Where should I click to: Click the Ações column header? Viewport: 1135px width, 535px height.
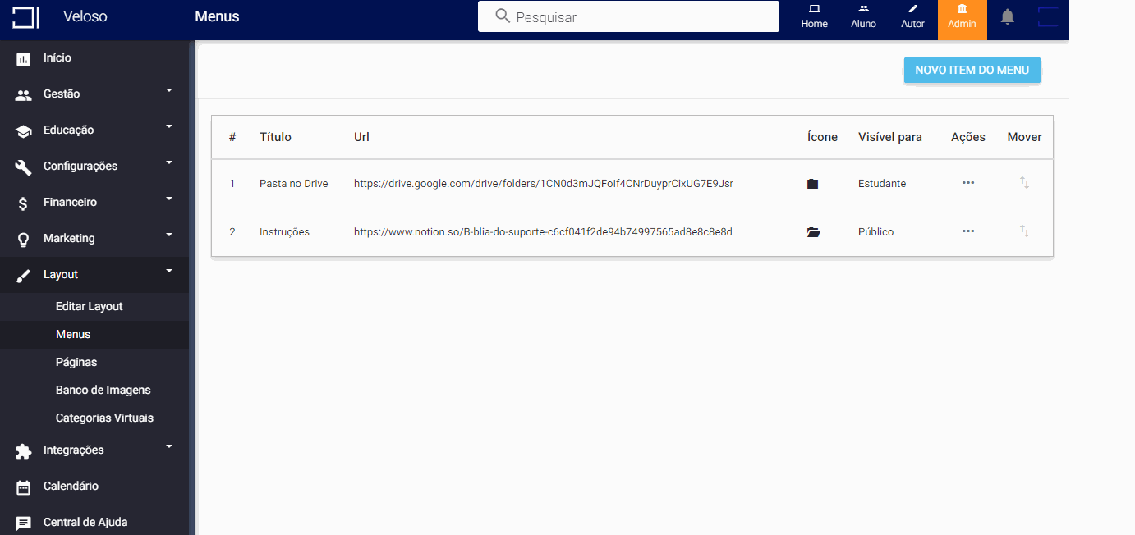(968, 137)
